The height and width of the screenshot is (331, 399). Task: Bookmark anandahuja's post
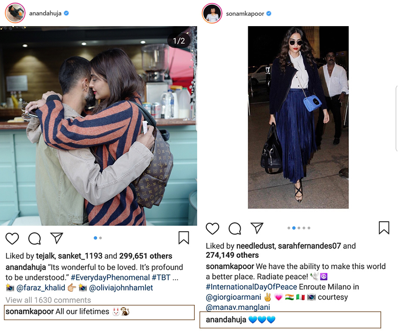[x=183, y=238]
